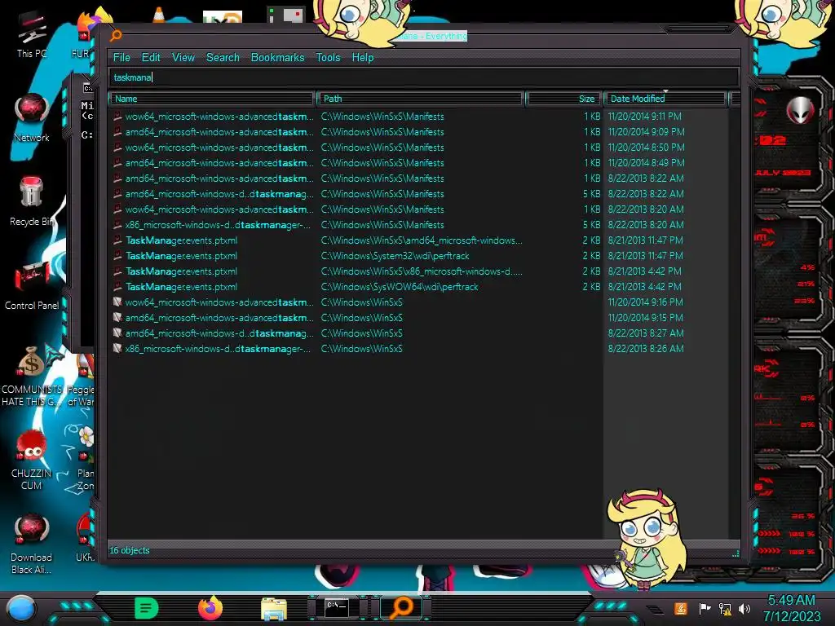Click the search box containing taskmana
This screenshot has width=835, height=626.
point(424,77)
